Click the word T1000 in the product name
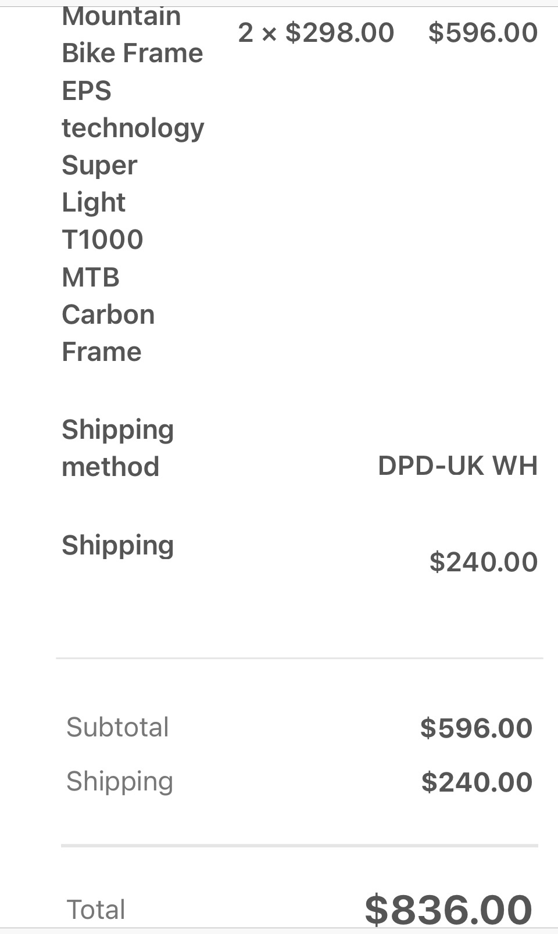Screen dimensions: 558x934 pos(102,239)
